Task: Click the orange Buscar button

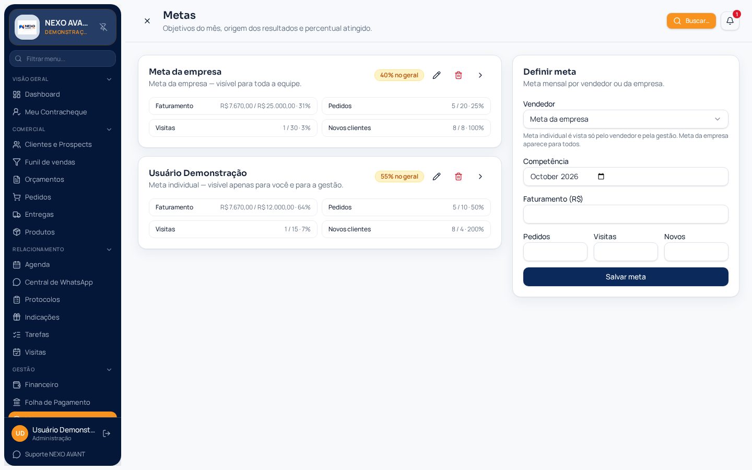Action: [x=691, y=21]
